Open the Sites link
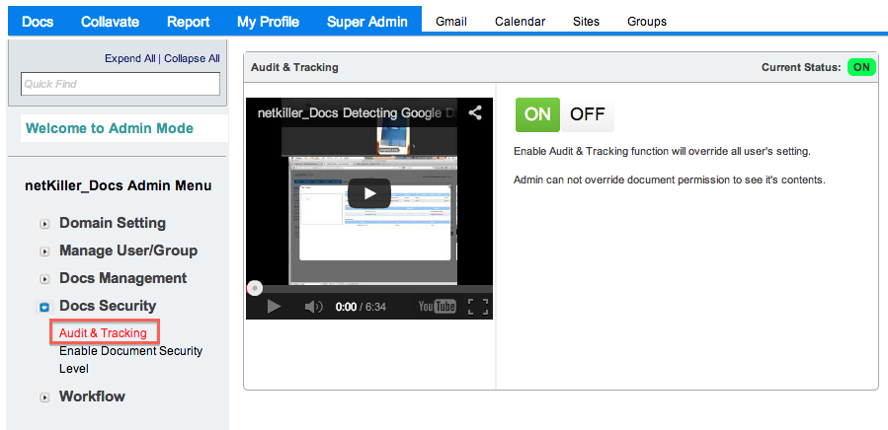888x430 pixels. pyautogui.click(x=586, y=22)
